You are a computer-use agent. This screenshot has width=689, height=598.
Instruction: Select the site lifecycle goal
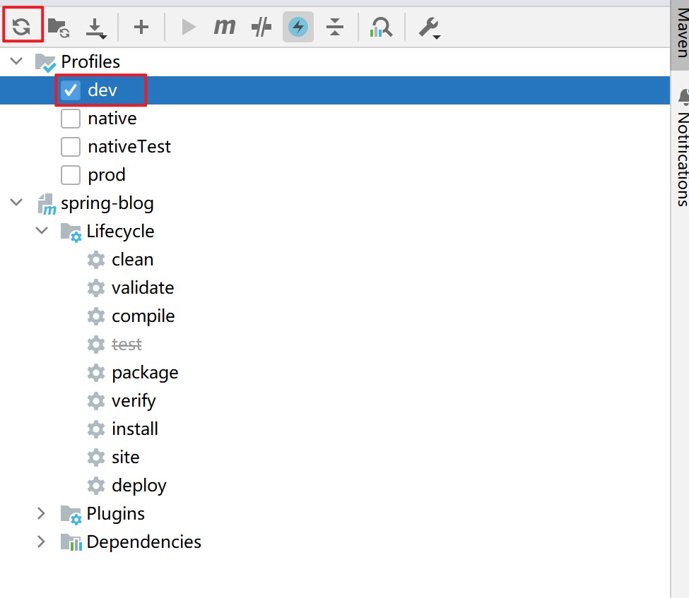[125, 458]
